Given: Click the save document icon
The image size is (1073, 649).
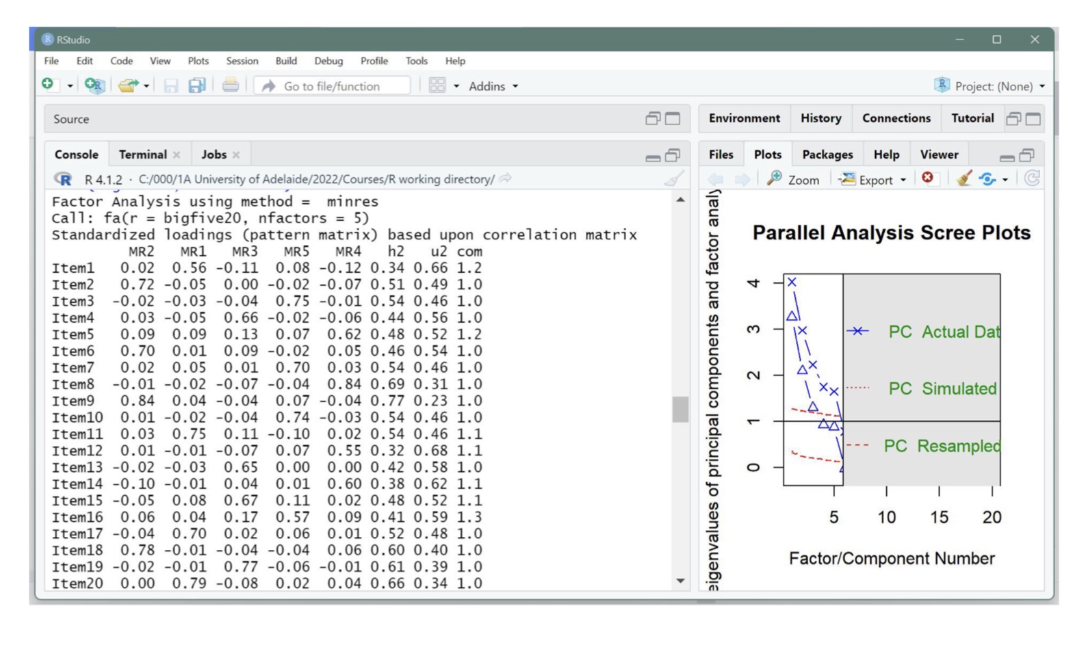Looking at the screenshot, I should tap(170, 85).
